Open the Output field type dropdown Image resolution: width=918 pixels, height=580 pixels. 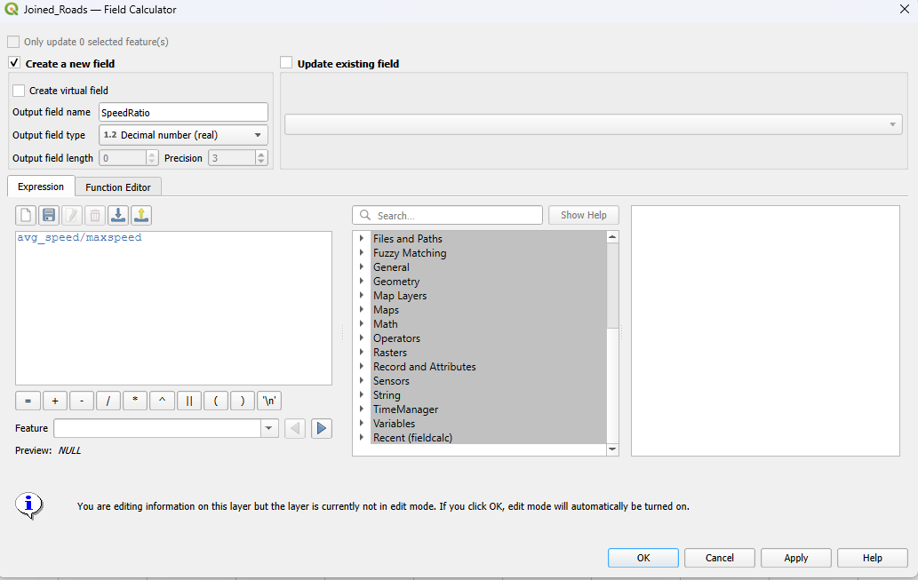182,135
